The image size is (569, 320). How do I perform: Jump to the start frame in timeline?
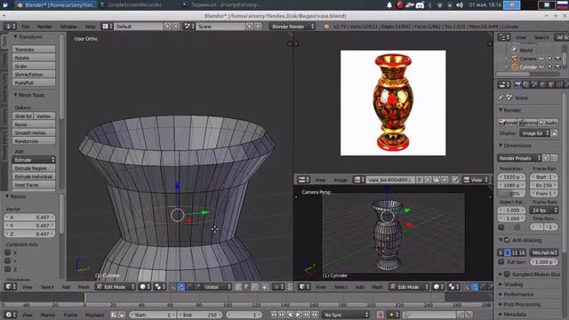274,315
